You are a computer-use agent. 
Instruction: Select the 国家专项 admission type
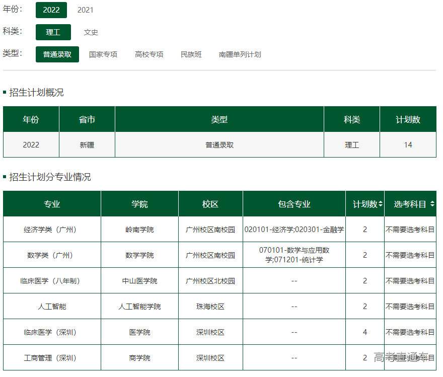pyautogui.click(x=103, y=54)
